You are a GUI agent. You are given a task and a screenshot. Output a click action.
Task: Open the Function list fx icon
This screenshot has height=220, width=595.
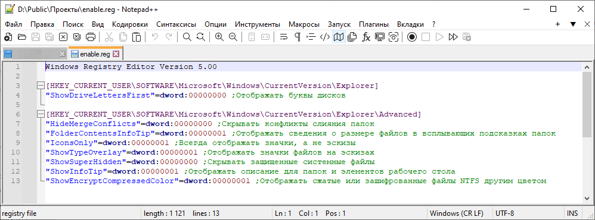coord(366,37)
